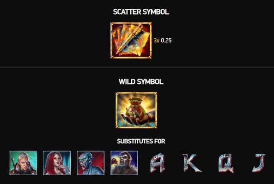Click the white-haired hunter character symbol
274x184 pixels.
tap(23, 163)
